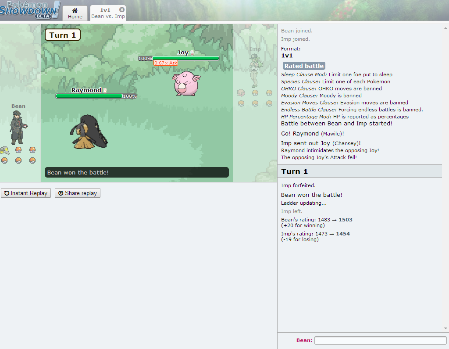This screenshot has height=349, width=449.
Task: Click the Mawile sprite on the battlefield
Action: [x=89, y=132]
